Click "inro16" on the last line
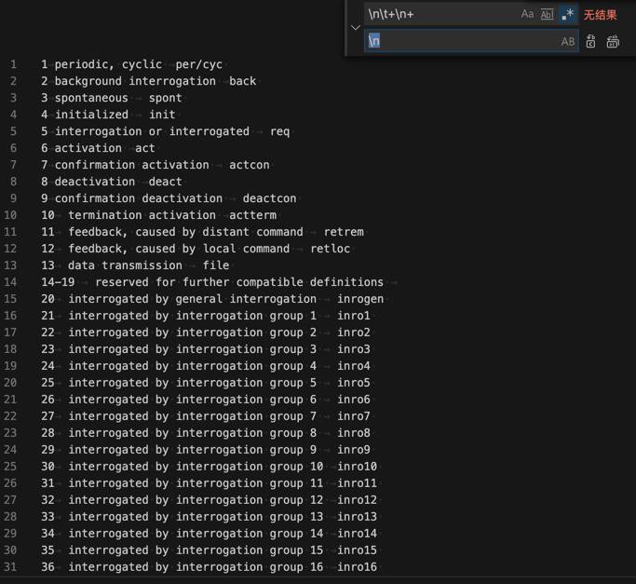Screen dimensions: 636x584 pyautogui.click(x=358, y=567)
